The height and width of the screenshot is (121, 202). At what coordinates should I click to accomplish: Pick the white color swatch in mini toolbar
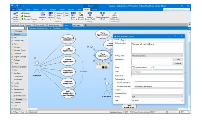tap(97, 67)
